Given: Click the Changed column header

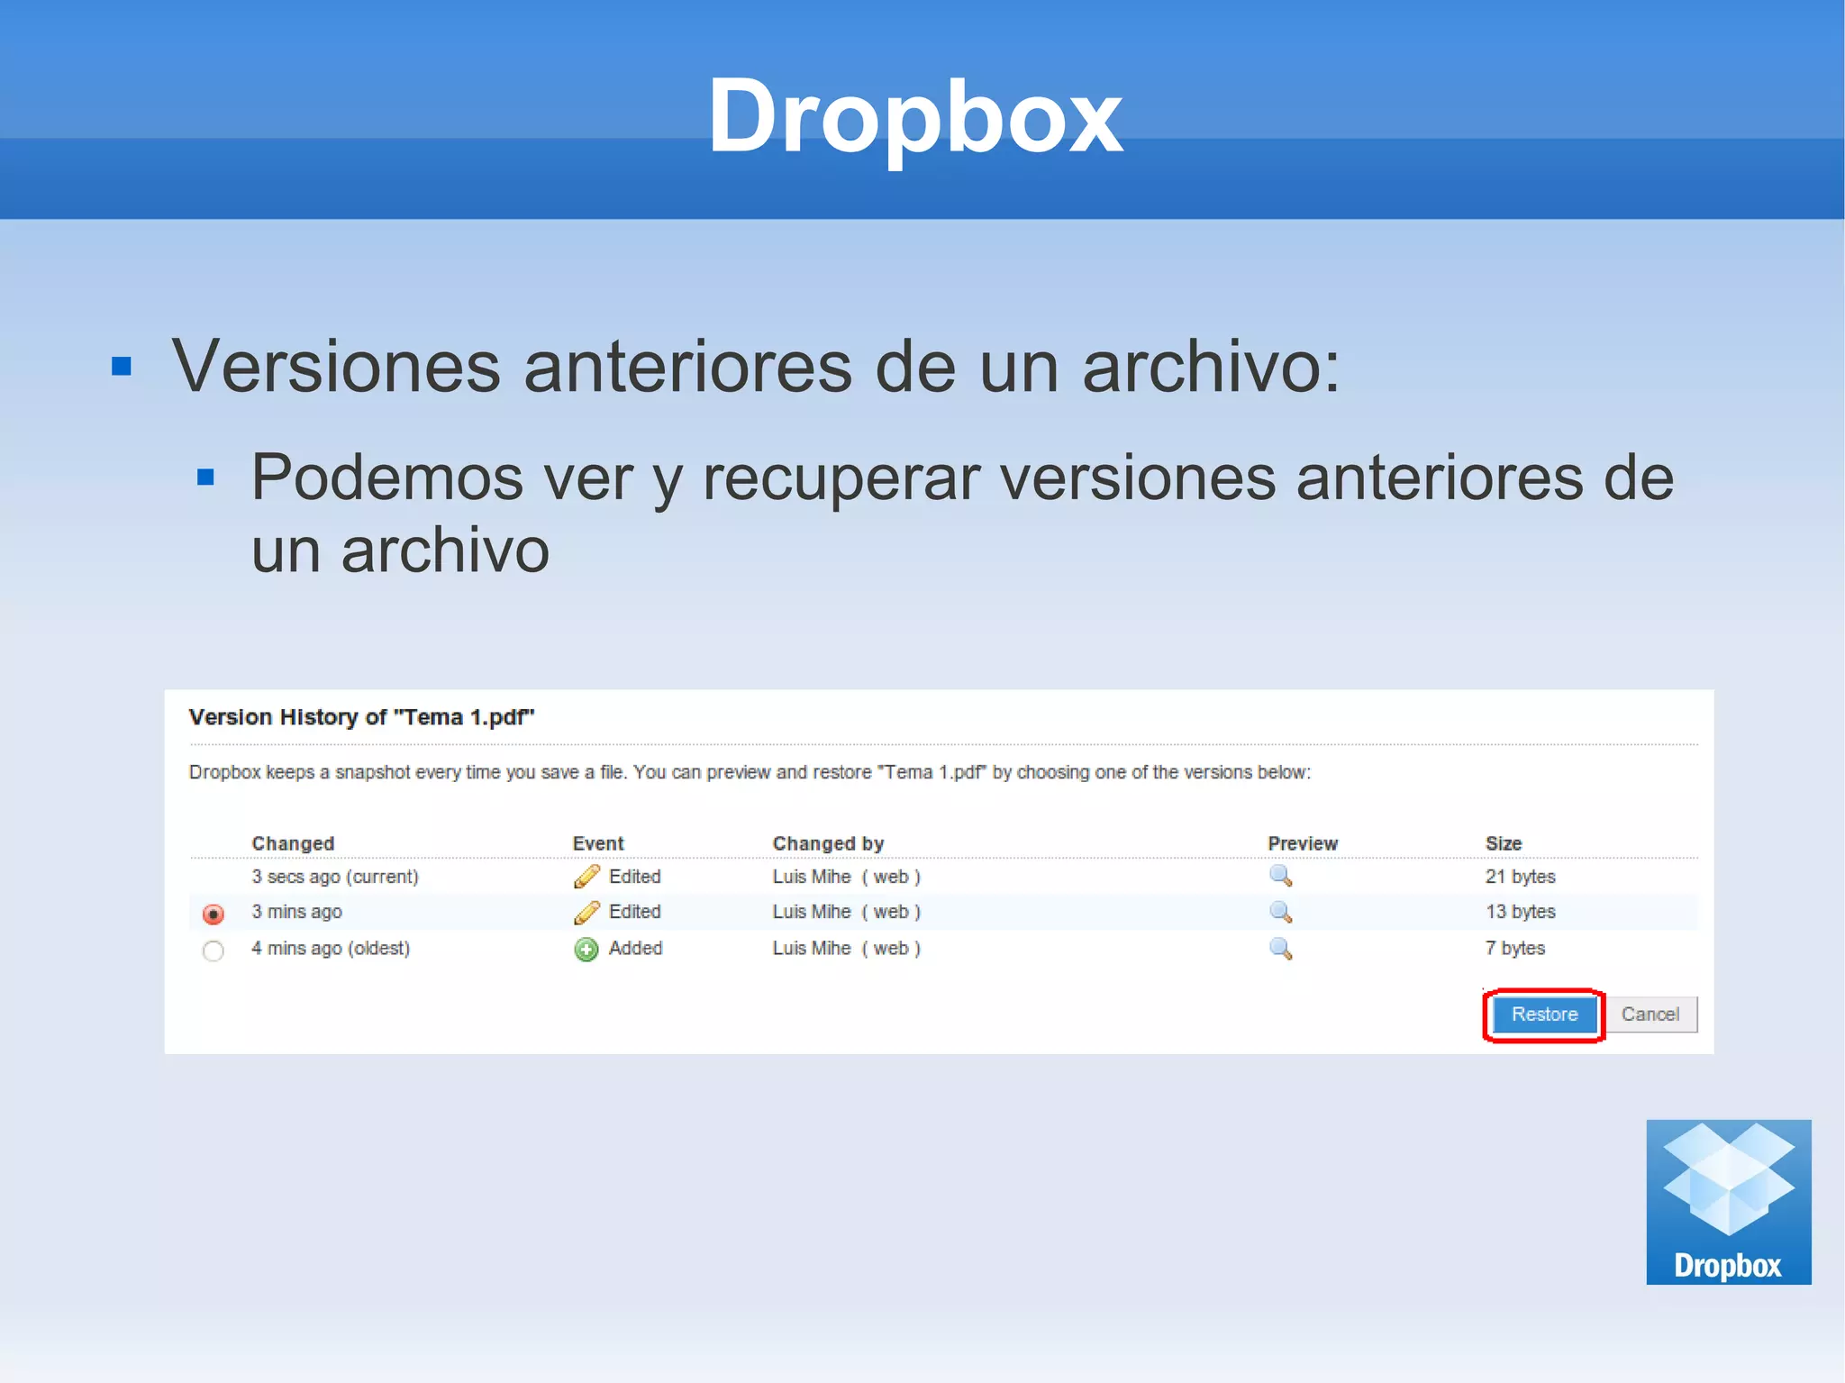Looking at the screenshot, I should tap(293, 843).
